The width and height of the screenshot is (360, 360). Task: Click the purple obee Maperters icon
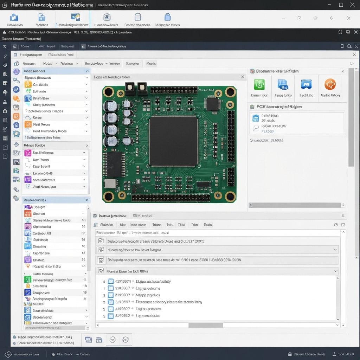[x=28, y=180]
